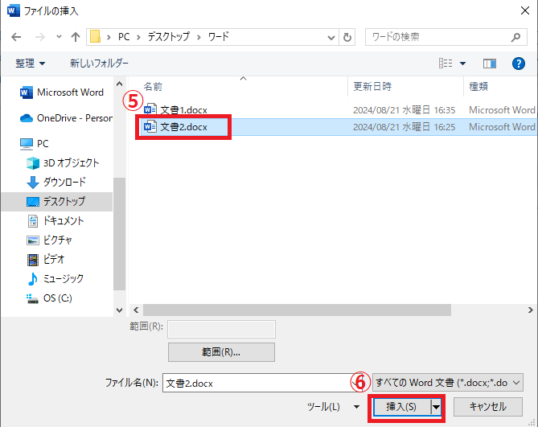
Task: Click the Word icon of 文書1.docx
Action: [x=150, y=109]
